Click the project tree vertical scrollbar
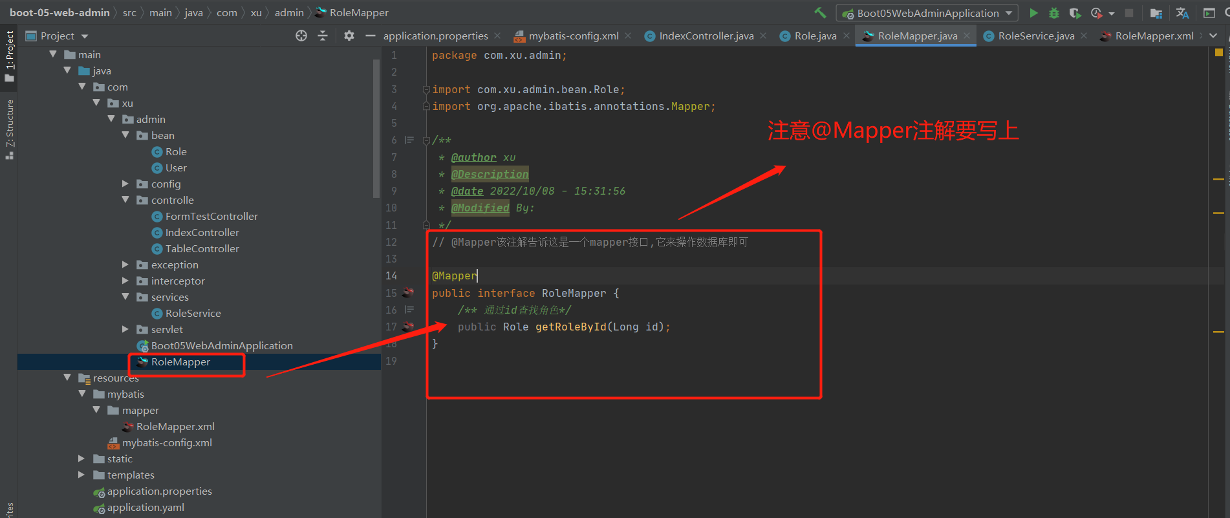Viewport: 1230px width, 518px height. 376,129
